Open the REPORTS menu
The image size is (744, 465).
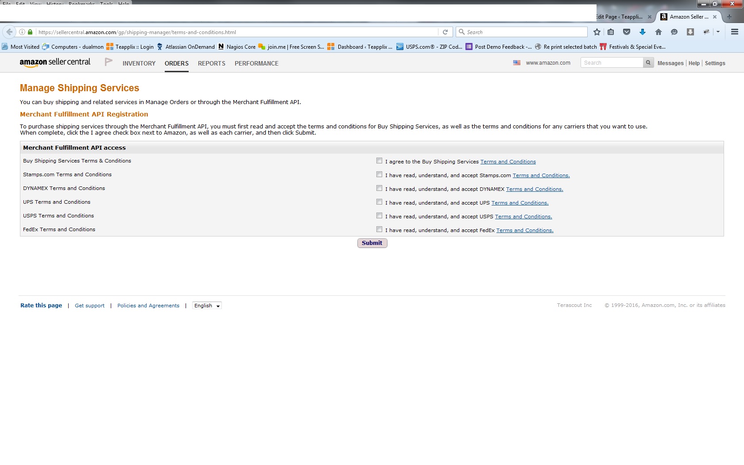(212, 63)
